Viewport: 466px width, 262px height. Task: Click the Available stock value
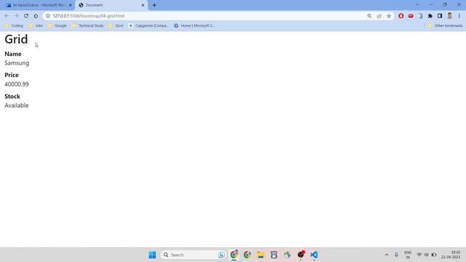[x=17, y=106]
